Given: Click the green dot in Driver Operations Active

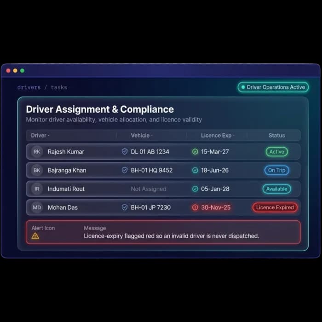Looking at the screenshot, I should (x=243, y=87).
